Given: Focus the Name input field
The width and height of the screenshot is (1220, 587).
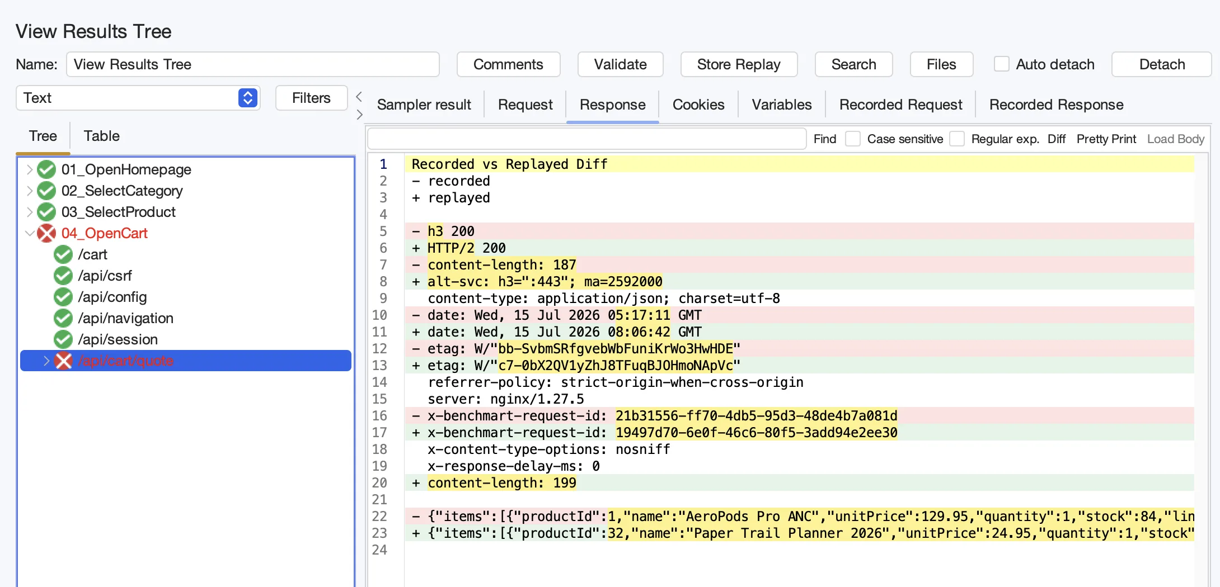Looking at the screenshot, I should coord(253,64).
